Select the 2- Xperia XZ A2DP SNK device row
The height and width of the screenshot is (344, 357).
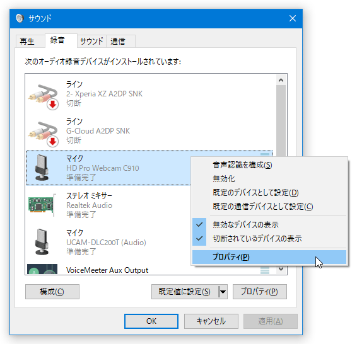[x=149, y=94]
